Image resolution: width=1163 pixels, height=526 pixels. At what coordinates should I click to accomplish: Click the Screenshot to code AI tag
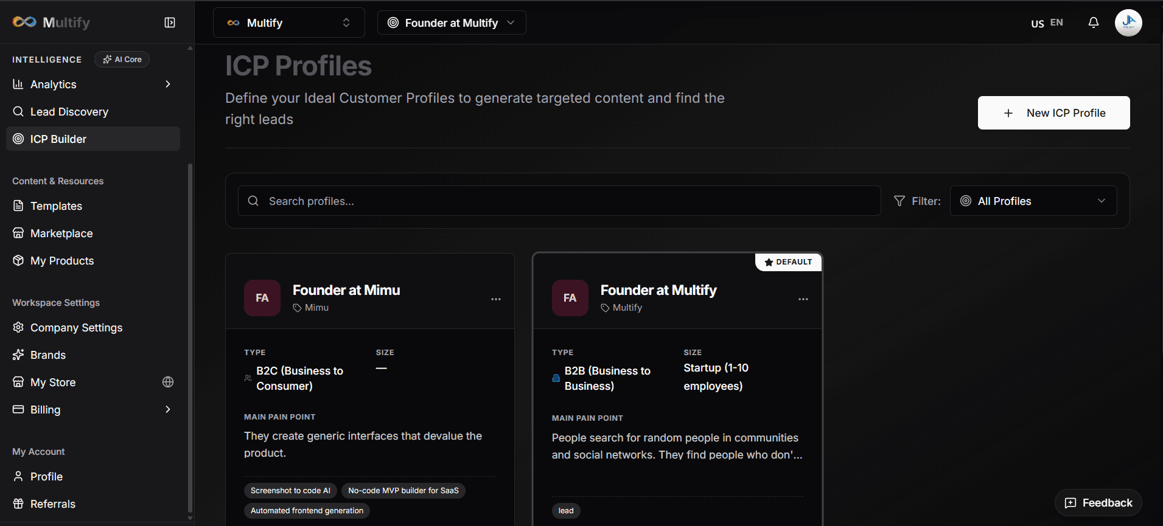coord(290,491)
